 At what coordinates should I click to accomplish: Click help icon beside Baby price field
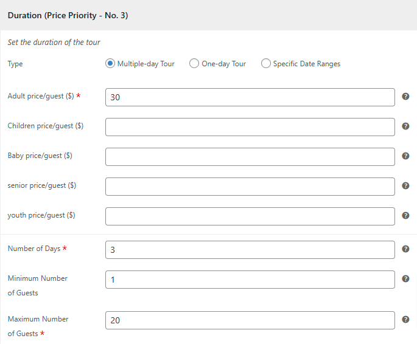click(405, 156)
